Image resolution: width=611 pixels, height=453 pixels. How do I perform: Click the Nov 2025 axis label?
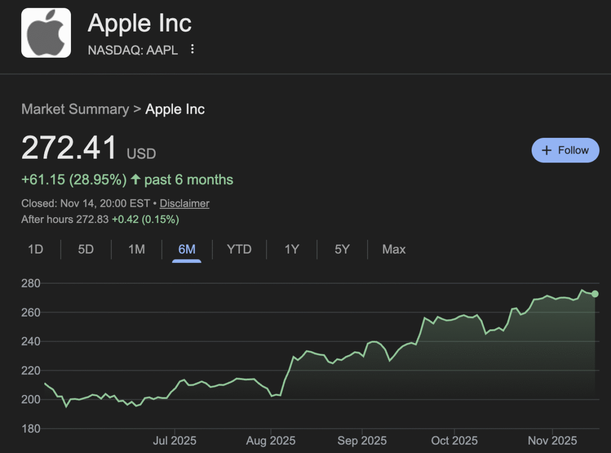click(x=552, y=440)
